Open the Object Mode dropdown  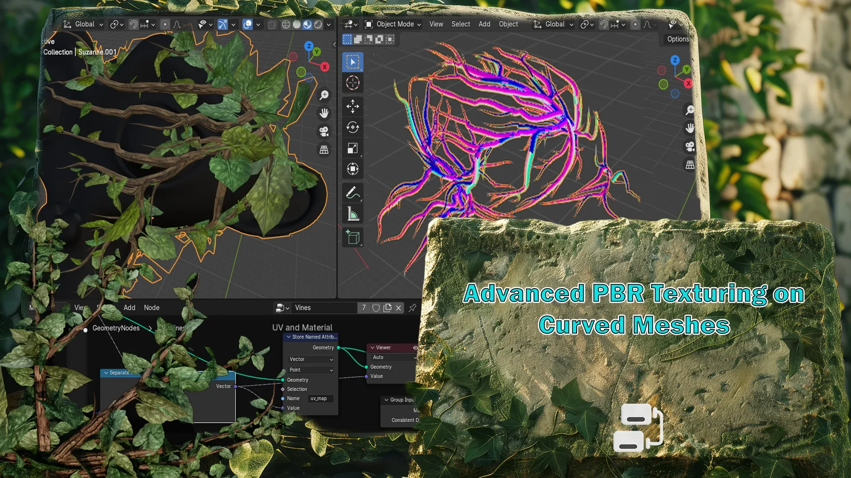[x=392, y=24]
